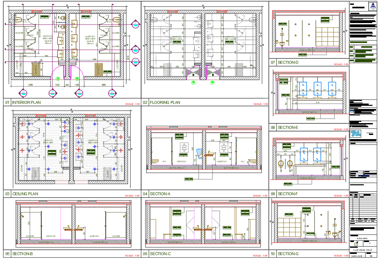Click the ASCENSIO text in the title block
This screenshot has height=259, width=378.
(362, 238)
